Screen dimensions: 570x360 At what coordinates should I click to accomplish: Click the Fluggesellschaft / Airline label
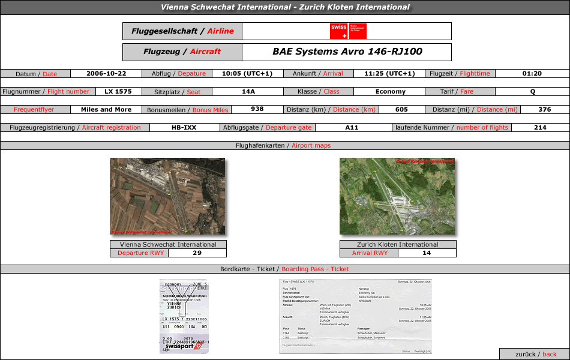[182, 31]
